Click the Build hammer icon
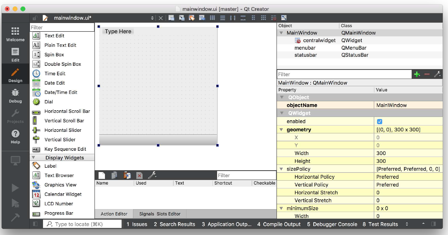The width and height of the screenshot is (448, 235). [x=15, y=217]
